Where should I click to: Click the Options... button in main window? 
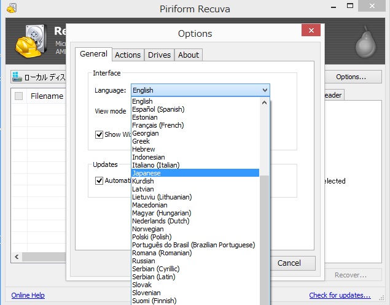(353, 77)
